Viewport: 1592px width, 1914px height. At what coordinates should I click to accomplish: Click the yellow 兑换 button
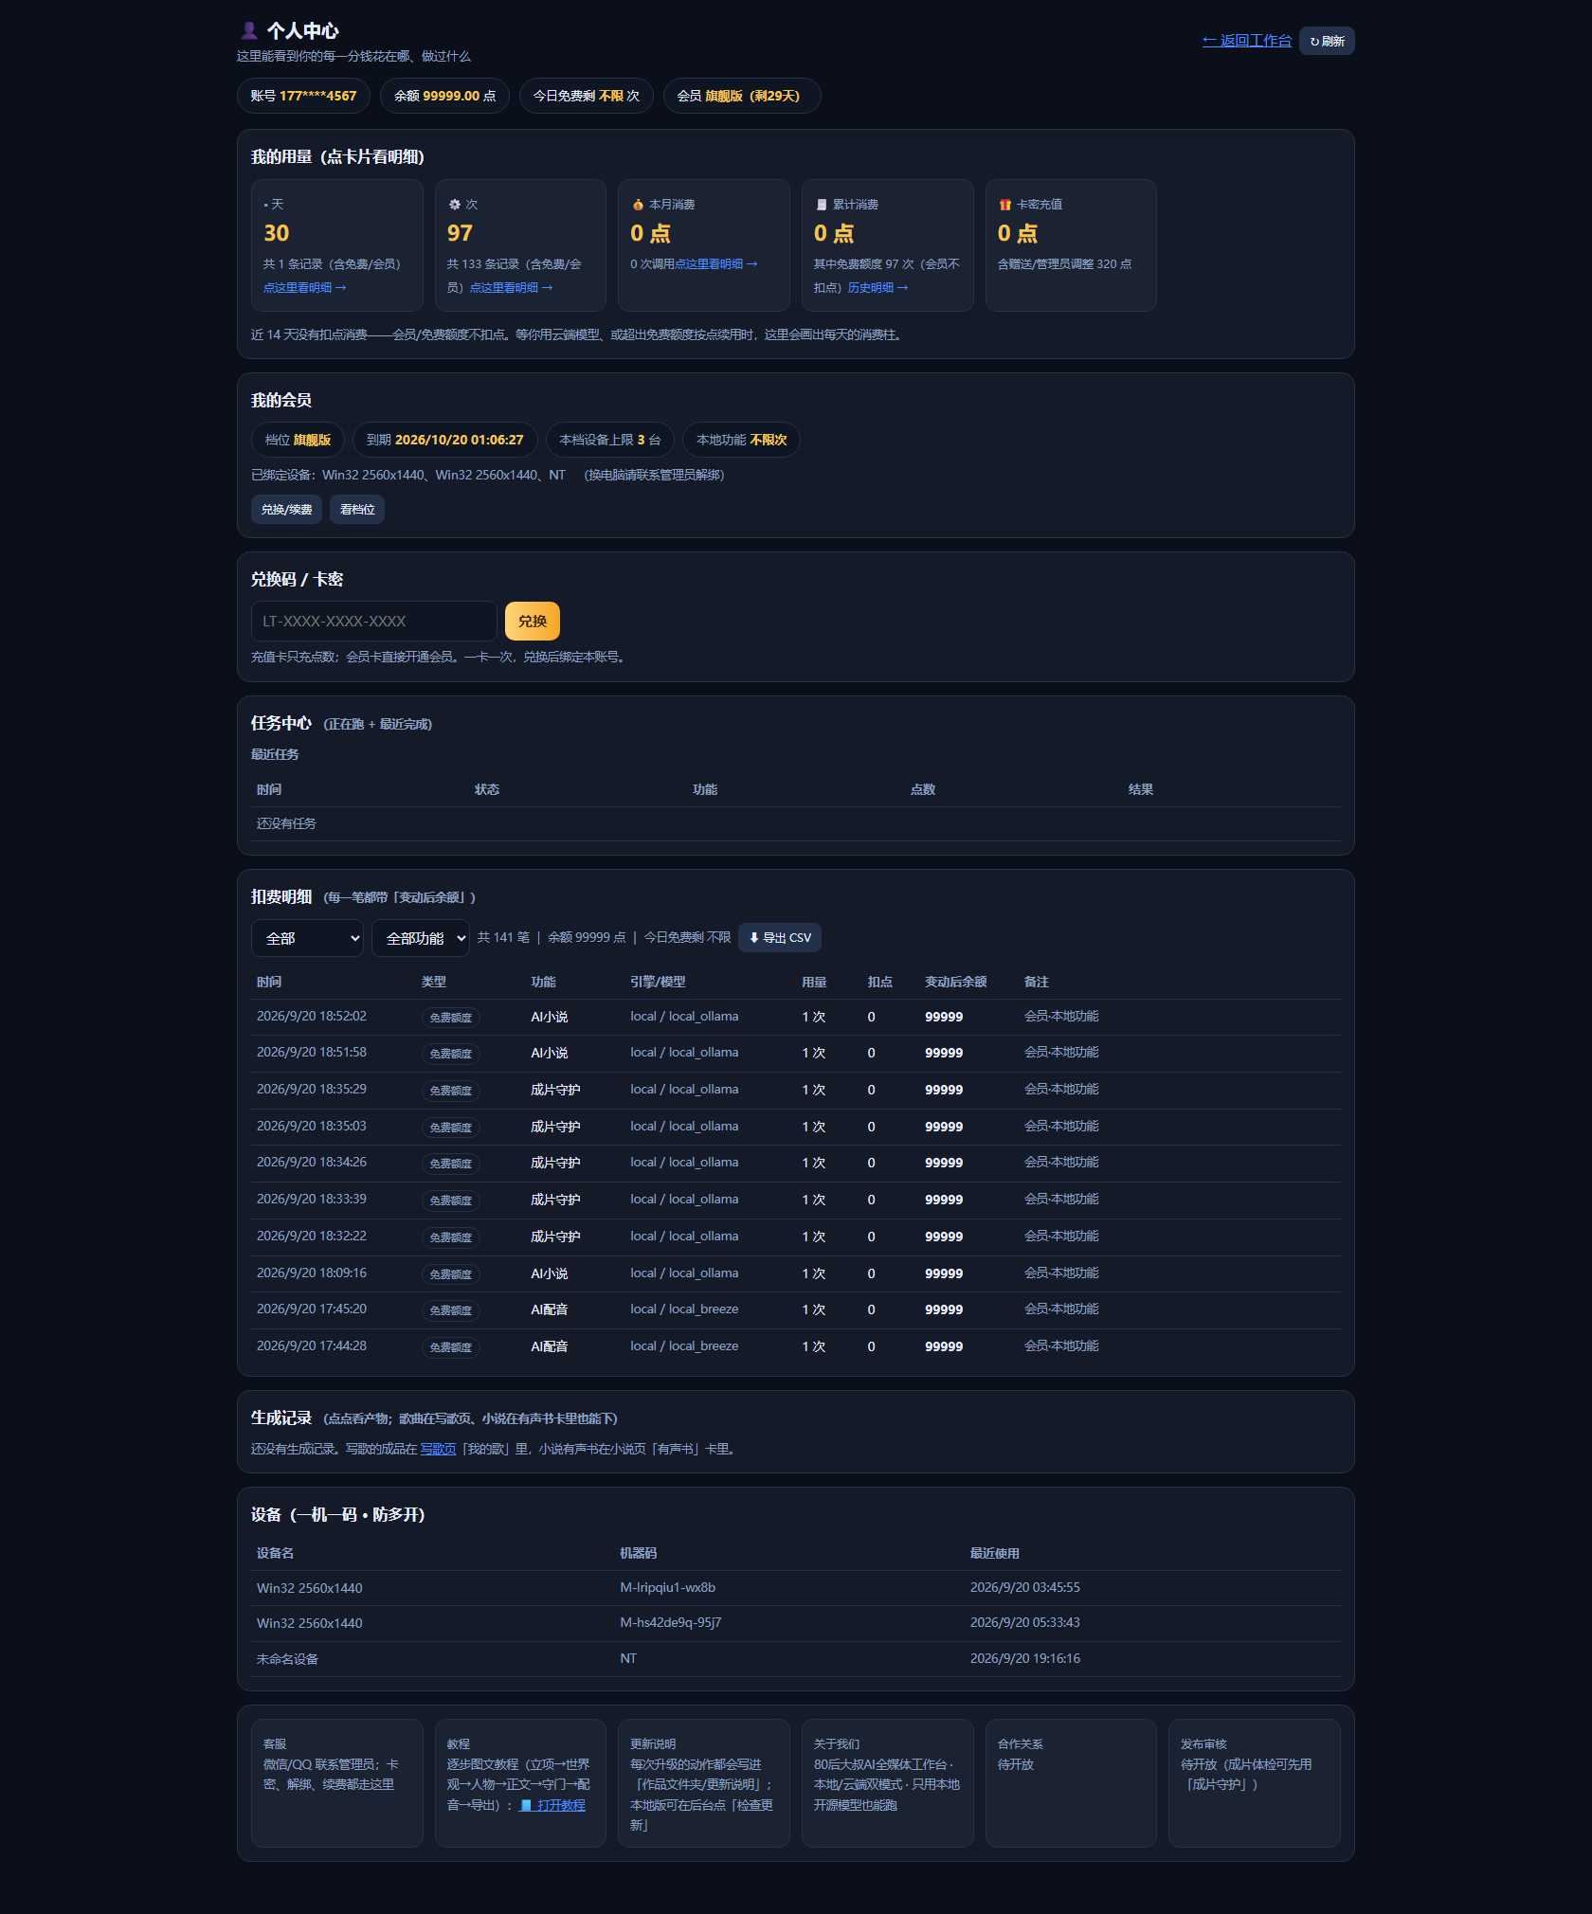coord(533,621)
